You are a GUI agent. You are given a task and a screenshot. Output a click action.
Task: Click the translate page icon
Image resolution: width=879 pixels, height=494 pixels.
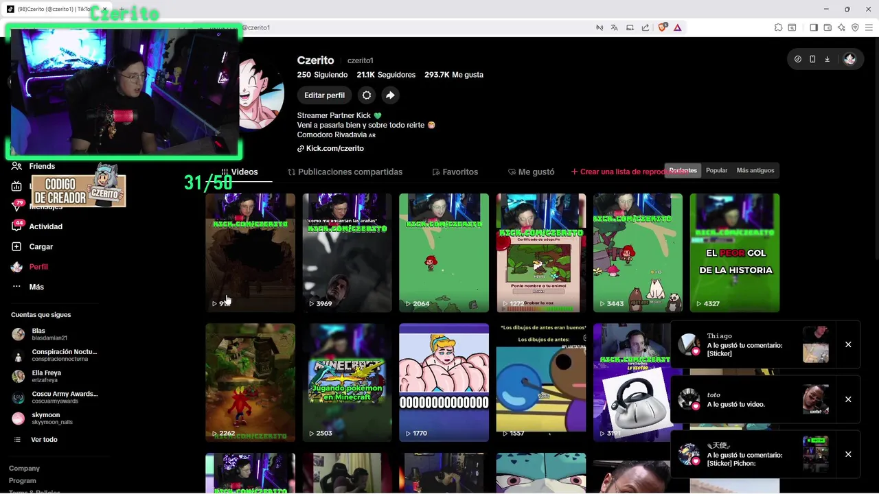(x=614, y=27)
